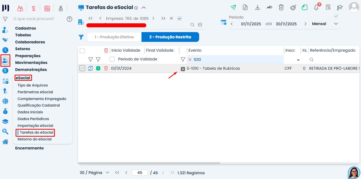Click the sidebar magnifier search icon
The width and height of the screenshot is (361, 179).
[5, 131]
